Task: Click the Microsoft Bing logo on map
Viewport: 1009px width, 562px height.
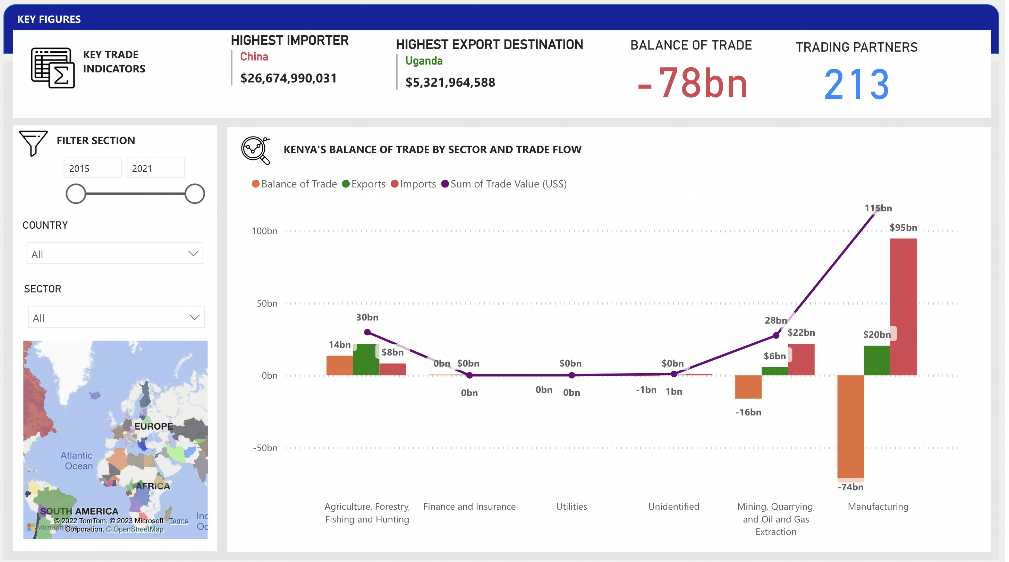Action: (x=31, y=528)
